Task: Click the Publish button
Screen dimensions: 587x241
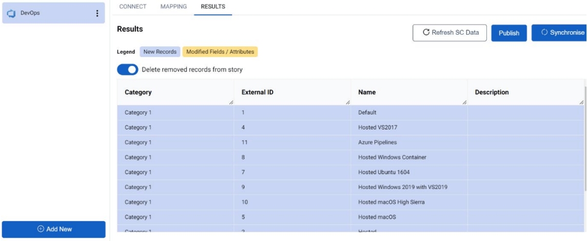Action: pyautogui.click(x=509, y=33)
